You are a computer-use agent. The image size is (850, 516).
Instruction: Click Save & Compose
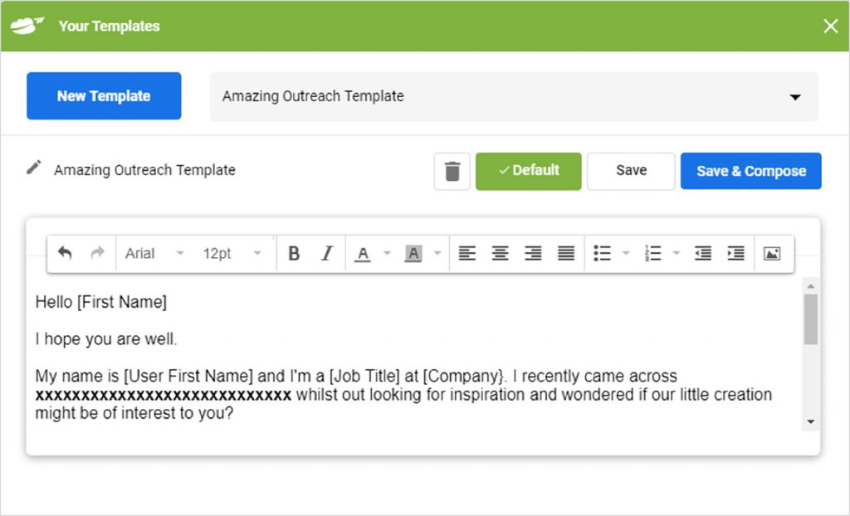click(x=750, y=171)
